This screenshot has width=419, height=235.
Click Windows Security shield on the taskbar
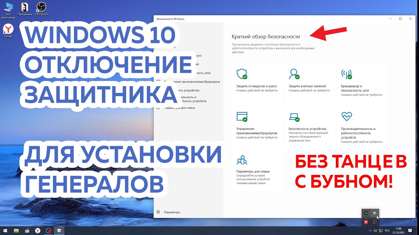click(60, 230)
